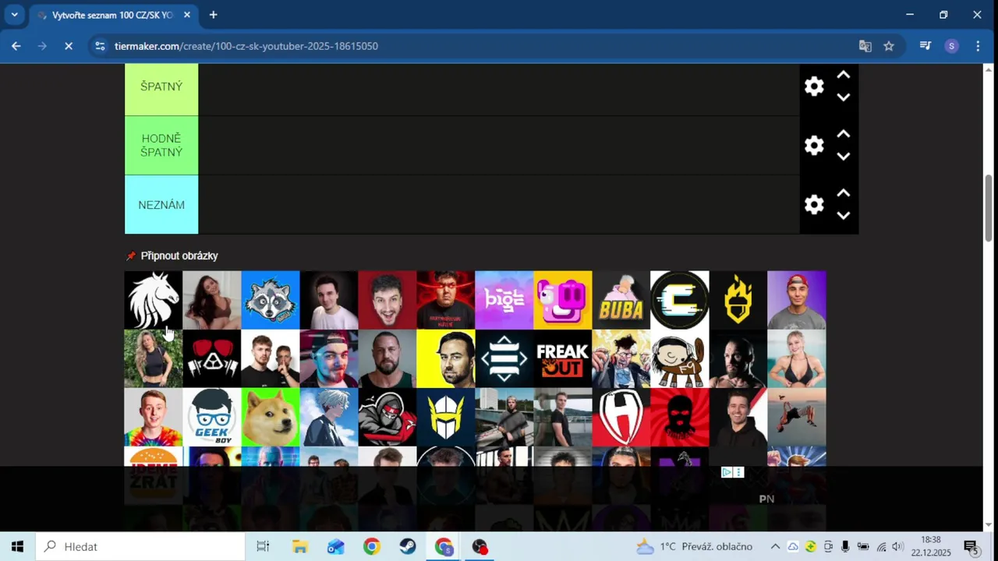This screenshot has width=998, height=561.
Task: Open the volume control tray icon
Action: 897,546
